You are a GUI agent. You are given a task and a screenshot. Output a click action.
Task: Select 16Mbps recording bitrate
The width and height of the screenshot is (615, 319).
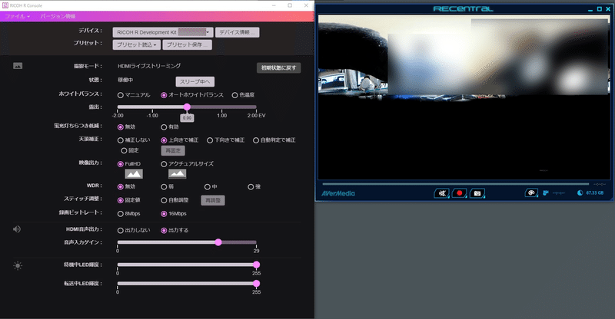pyautogui.click(x=164, y=214)
